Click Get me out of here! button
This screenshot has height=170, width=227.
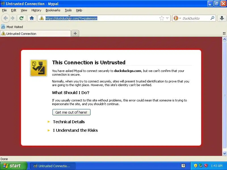pos(72,112)
